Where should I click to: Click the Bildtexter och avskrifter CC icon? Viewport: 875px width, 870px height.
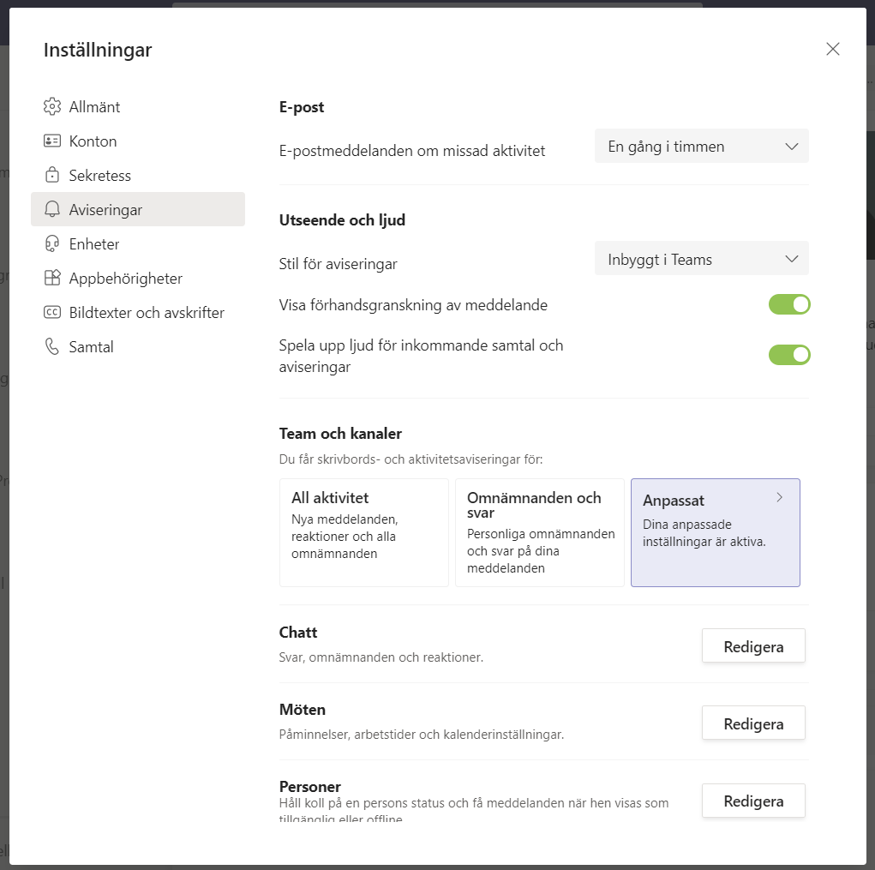point(52,313)
